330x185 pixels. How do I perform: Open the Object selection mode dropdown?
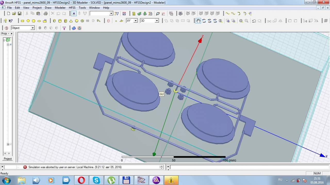(32, 28)
